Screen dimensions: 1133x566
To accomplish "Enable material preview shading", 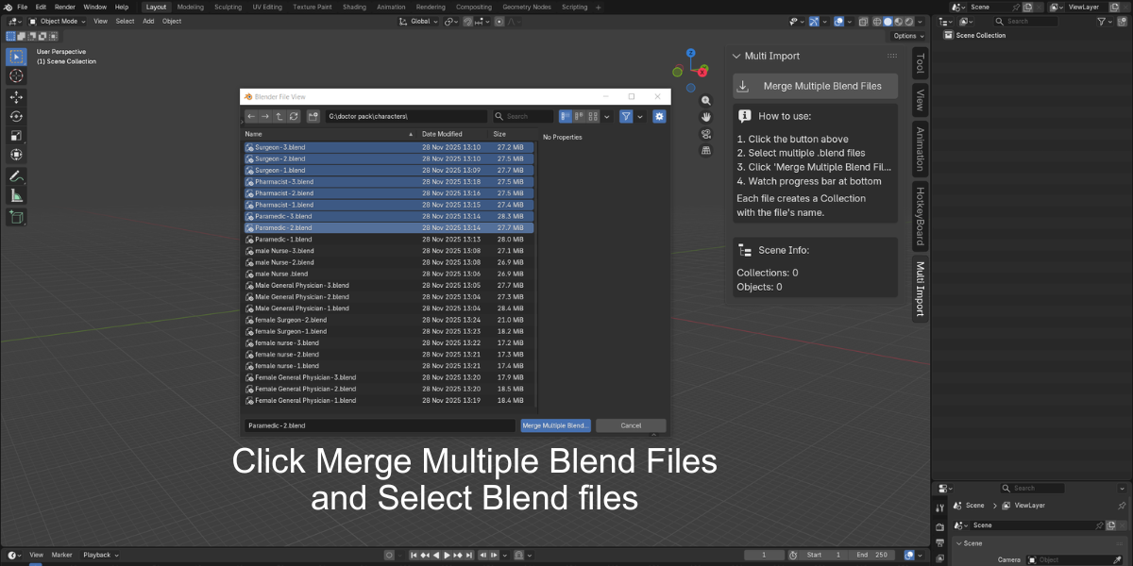I will 898,21.
